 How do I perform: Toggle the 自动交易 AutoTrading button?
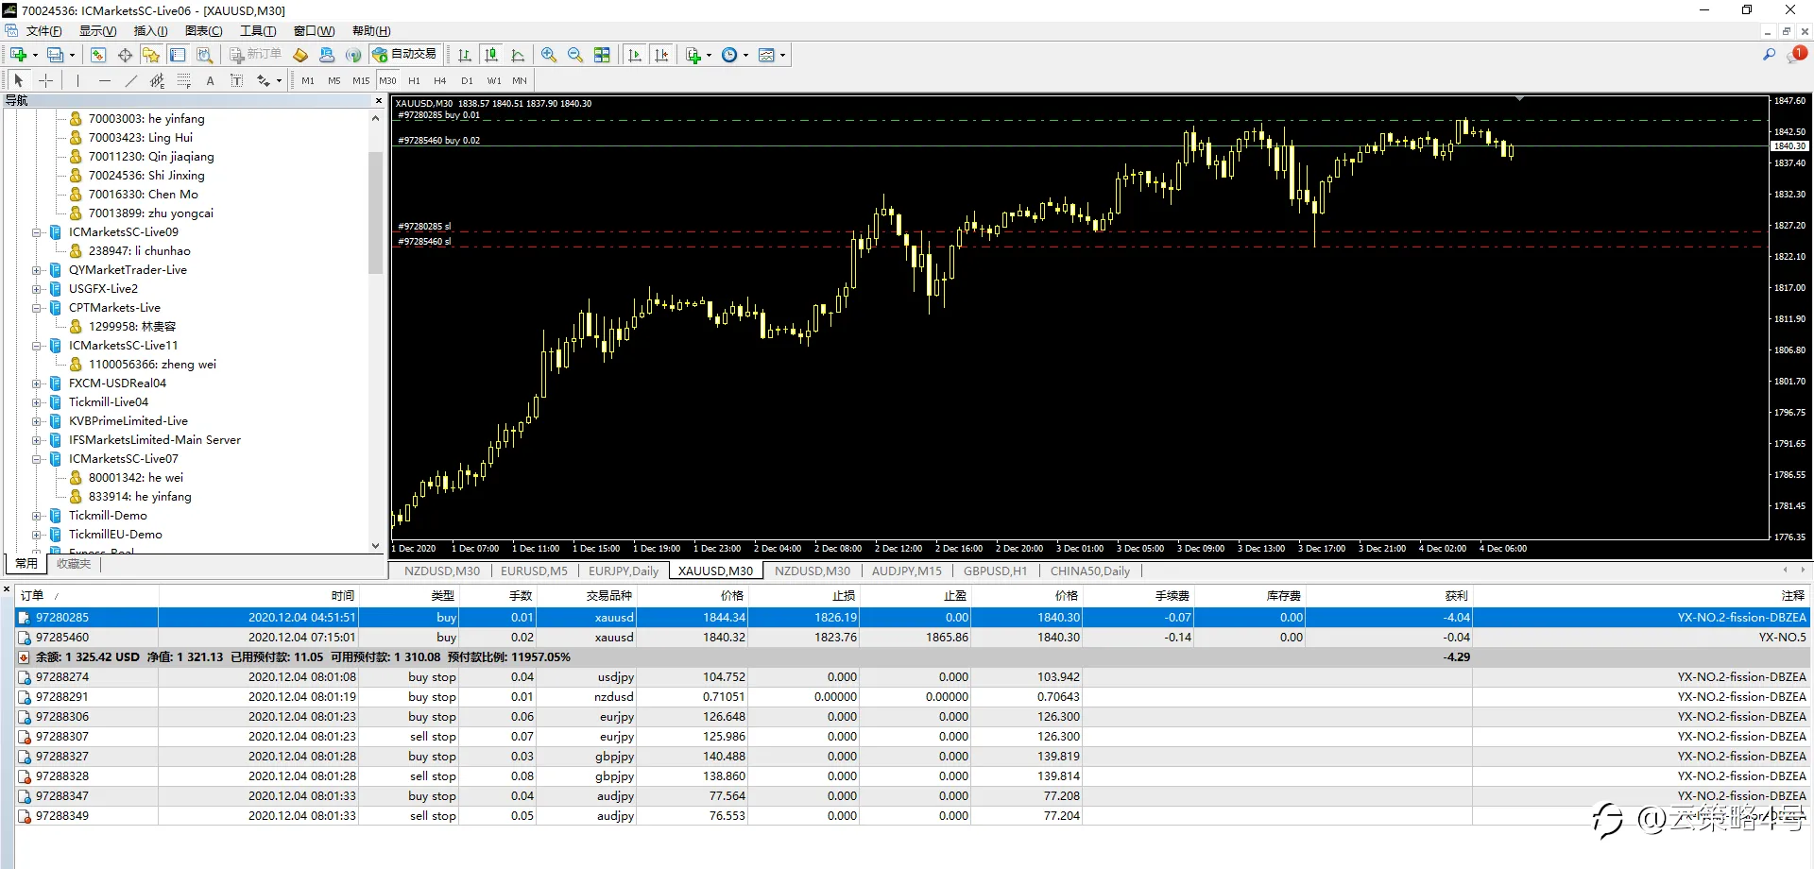pyautogui.click(x=404, y=55)
